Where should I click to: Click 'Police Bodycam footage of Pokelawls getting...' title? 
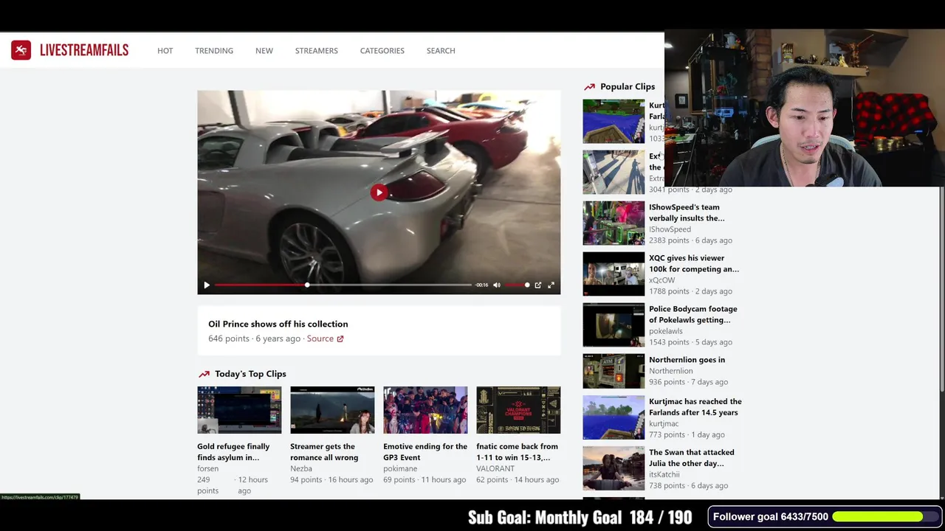point(693,314)
